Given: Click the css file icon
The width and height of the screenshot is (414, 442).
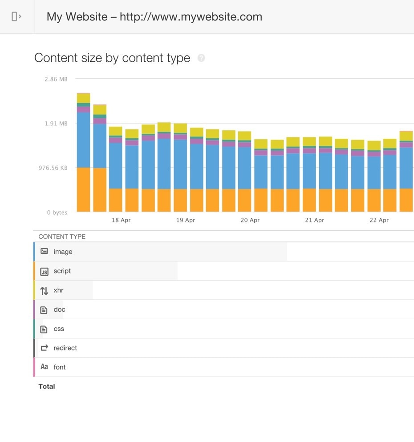Looking at the screenshot, I should tap(44, 329).
